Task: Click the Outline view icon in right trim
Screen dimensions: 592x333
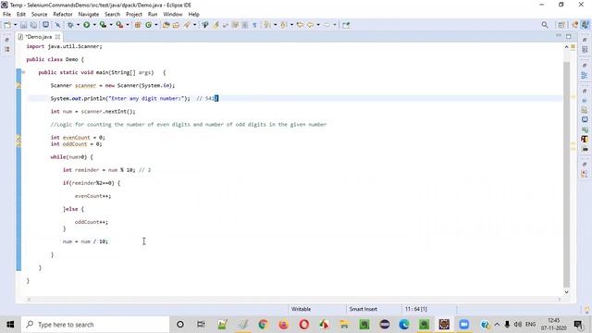Action: tap(585, 75)
